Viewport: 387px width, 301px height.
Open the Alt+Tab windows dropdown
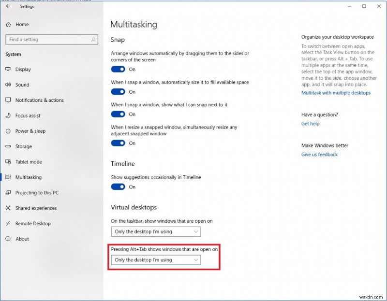[x=156, y=259]
